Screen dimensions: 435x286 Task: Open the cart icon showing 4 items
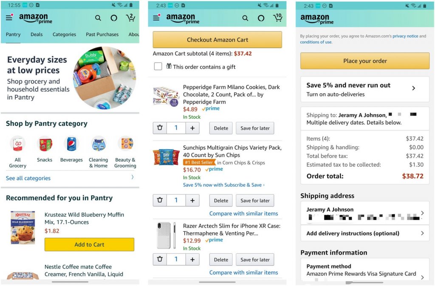click(x=278, y=18)
